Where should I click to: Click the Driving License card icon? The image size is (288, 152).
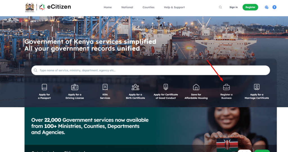[75, 87]
